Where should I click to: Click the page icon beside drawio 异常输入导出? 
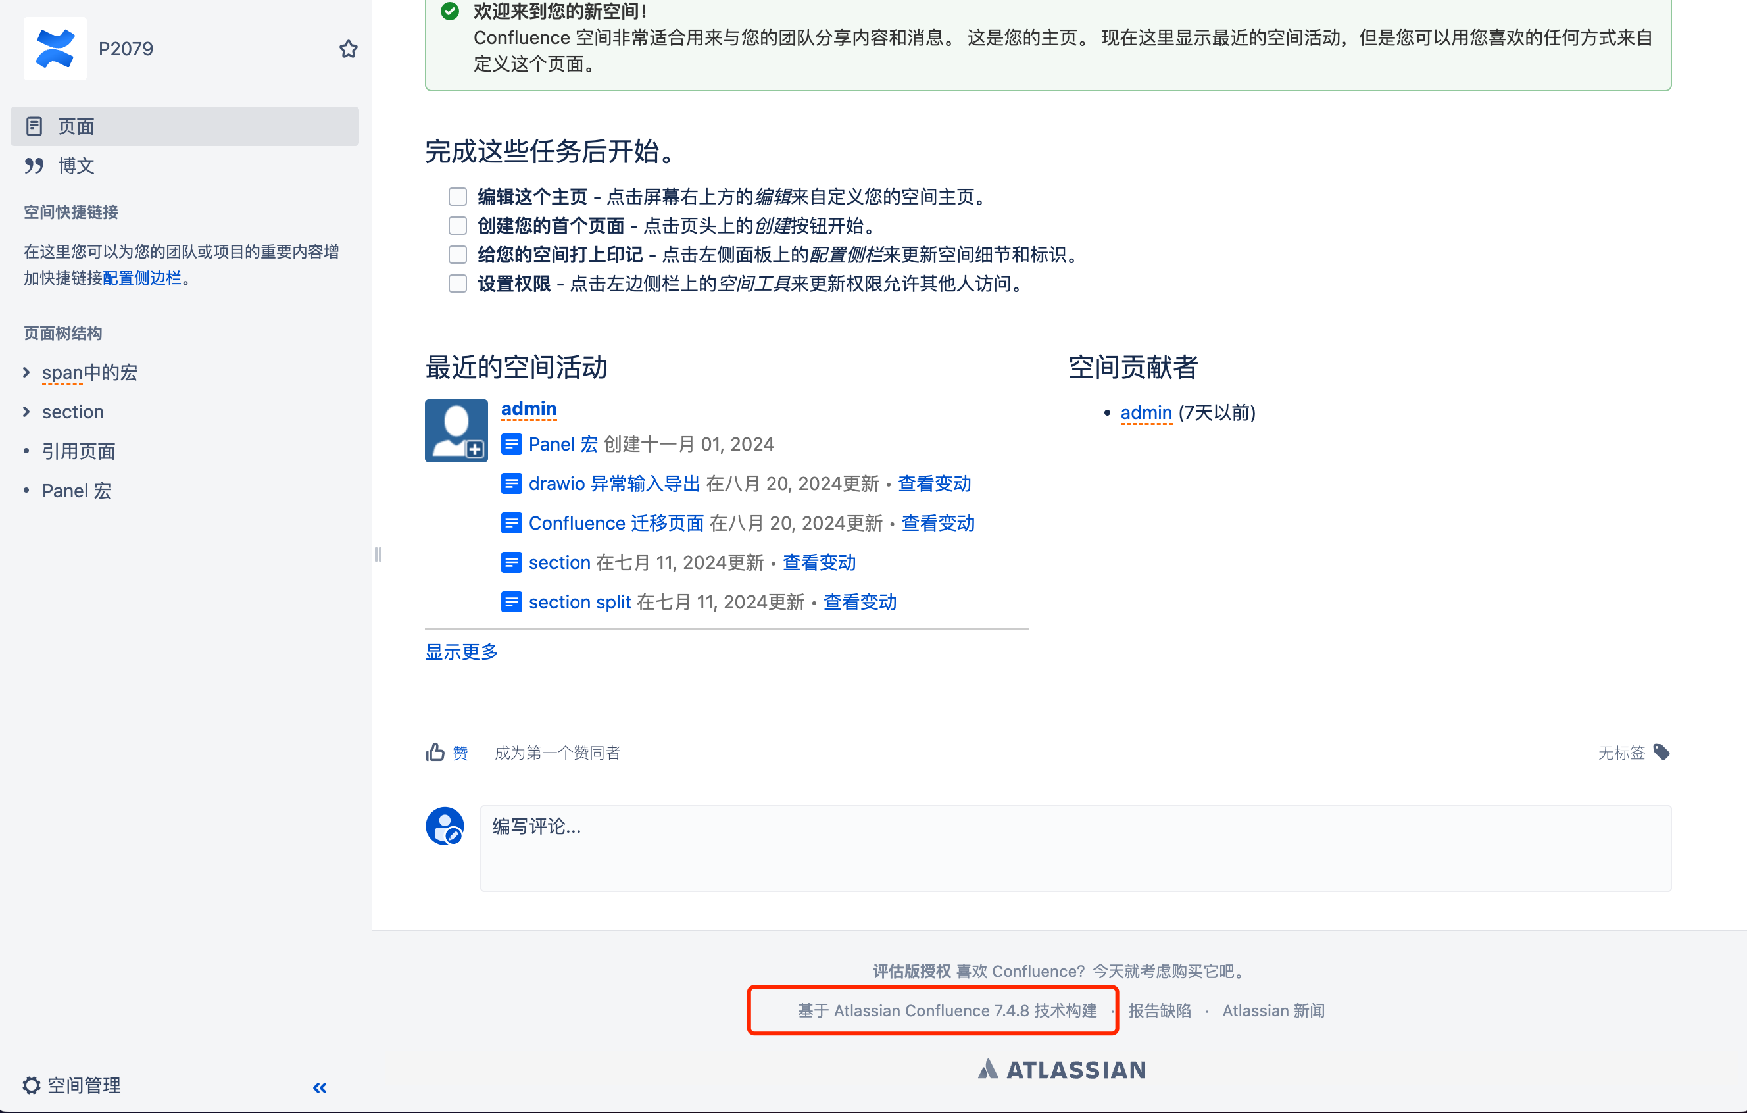pyautogui.click(x=512, y=484)
